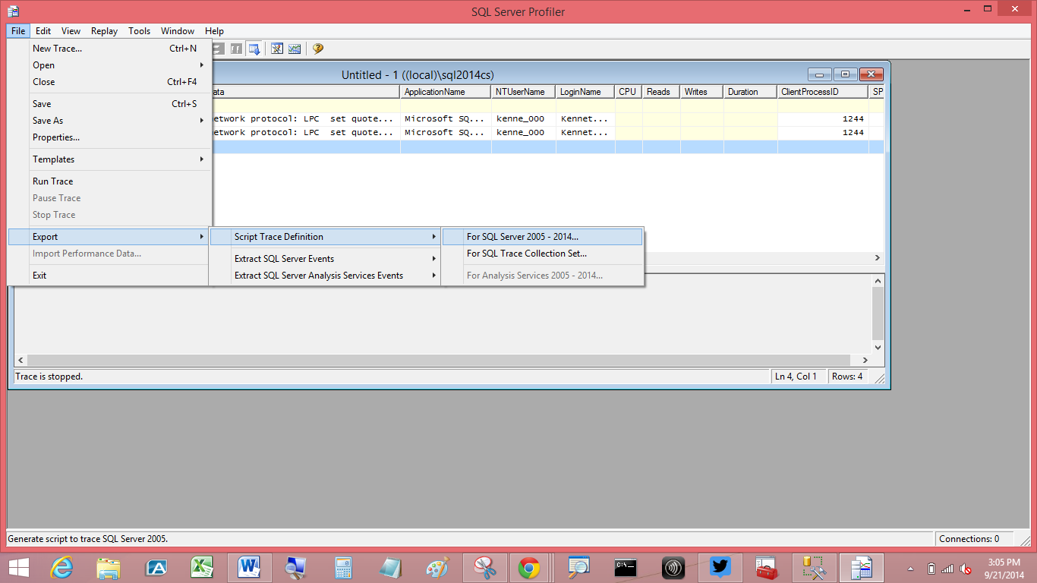The image size is (1037, 583).
Task: Click the LoginName column header
Action: tap(585, 92)
